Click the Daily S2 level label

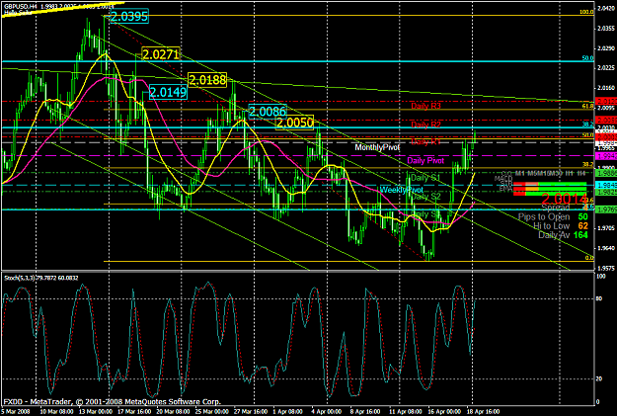click(426, 196)
